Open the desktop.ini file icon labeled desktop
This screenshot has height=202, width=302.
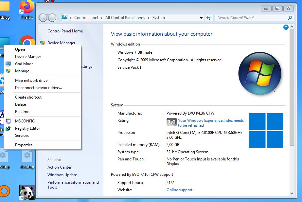tap(27, 159)
